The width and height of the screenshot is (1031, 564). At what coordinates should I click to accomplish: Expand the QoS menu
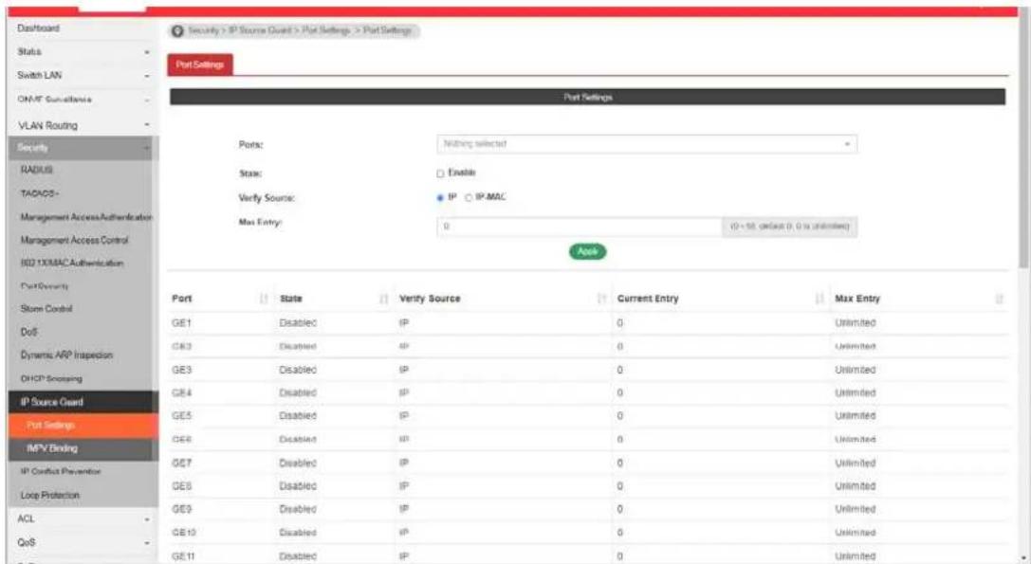(83, 542)
